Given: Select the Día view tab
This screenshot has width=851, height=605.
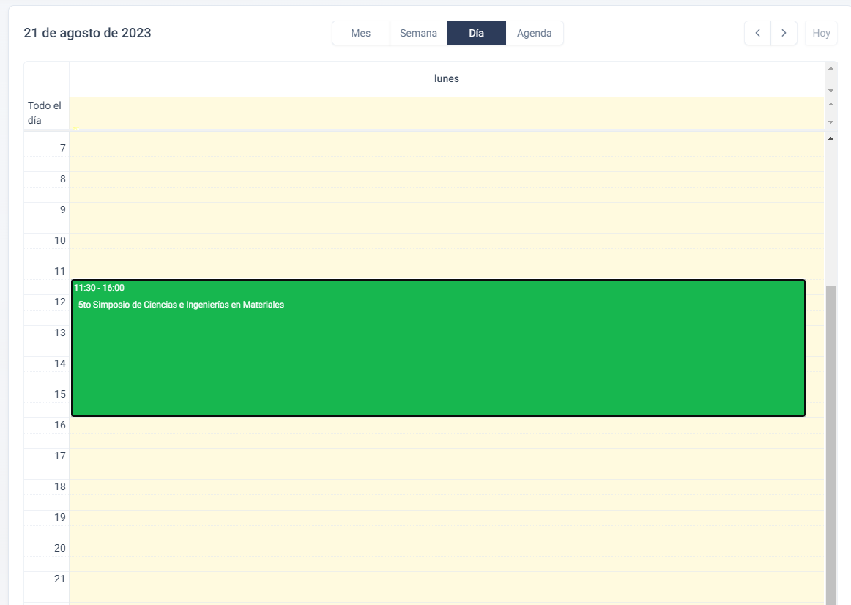Looking at the screenshot, I should point(476,33).
